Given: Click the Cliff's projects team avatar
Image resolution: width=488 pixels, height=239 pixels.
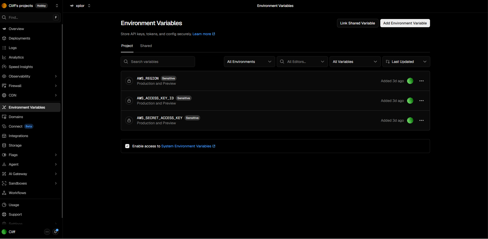Looking at the screenshot, I should point(4,6).
